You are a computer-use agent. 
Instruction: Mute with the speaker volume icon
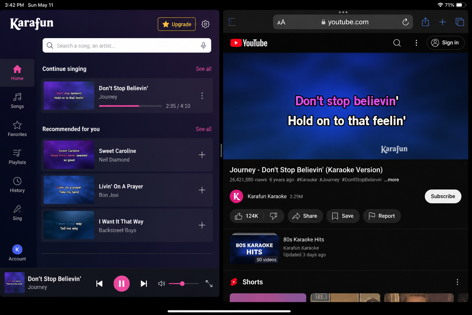162,284
